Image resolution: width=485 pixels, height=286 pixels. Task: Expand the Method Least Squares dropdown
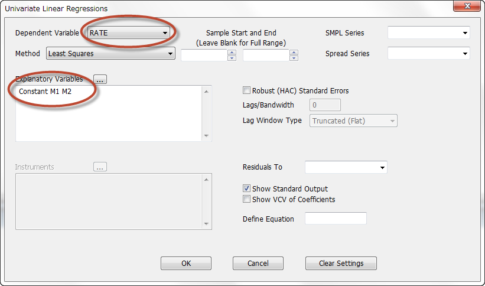pos(110,54)
